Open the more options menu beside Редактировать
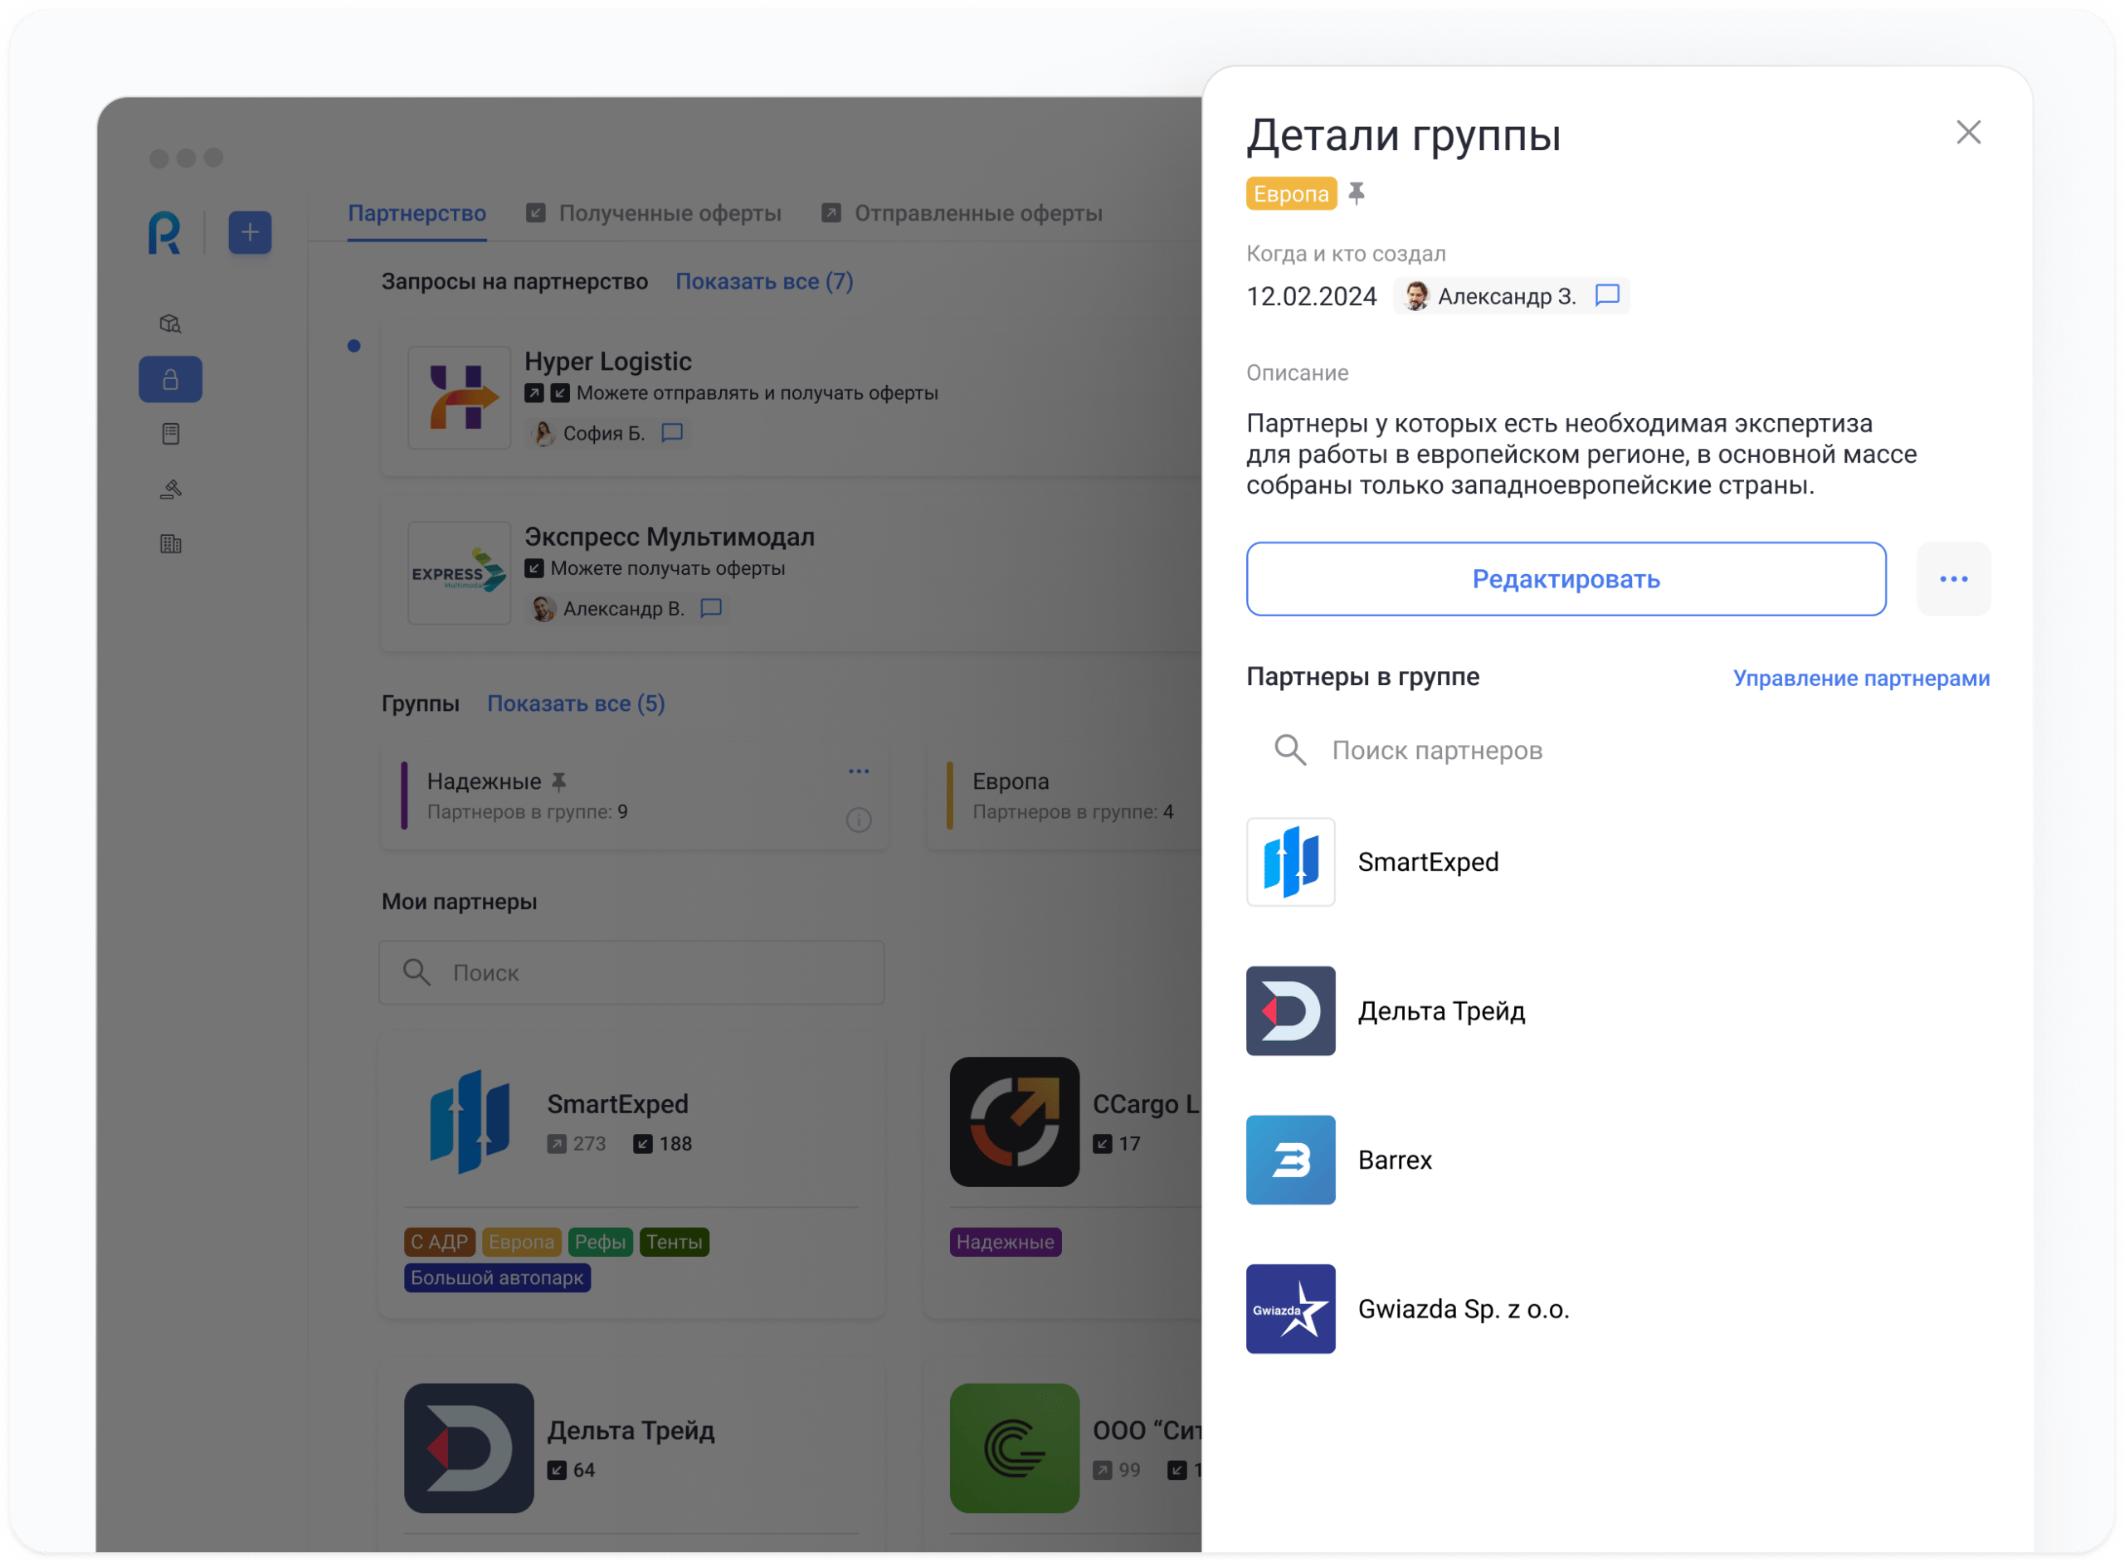This screenshot has height=1562, width=2124. click(x=1954, y=579)
